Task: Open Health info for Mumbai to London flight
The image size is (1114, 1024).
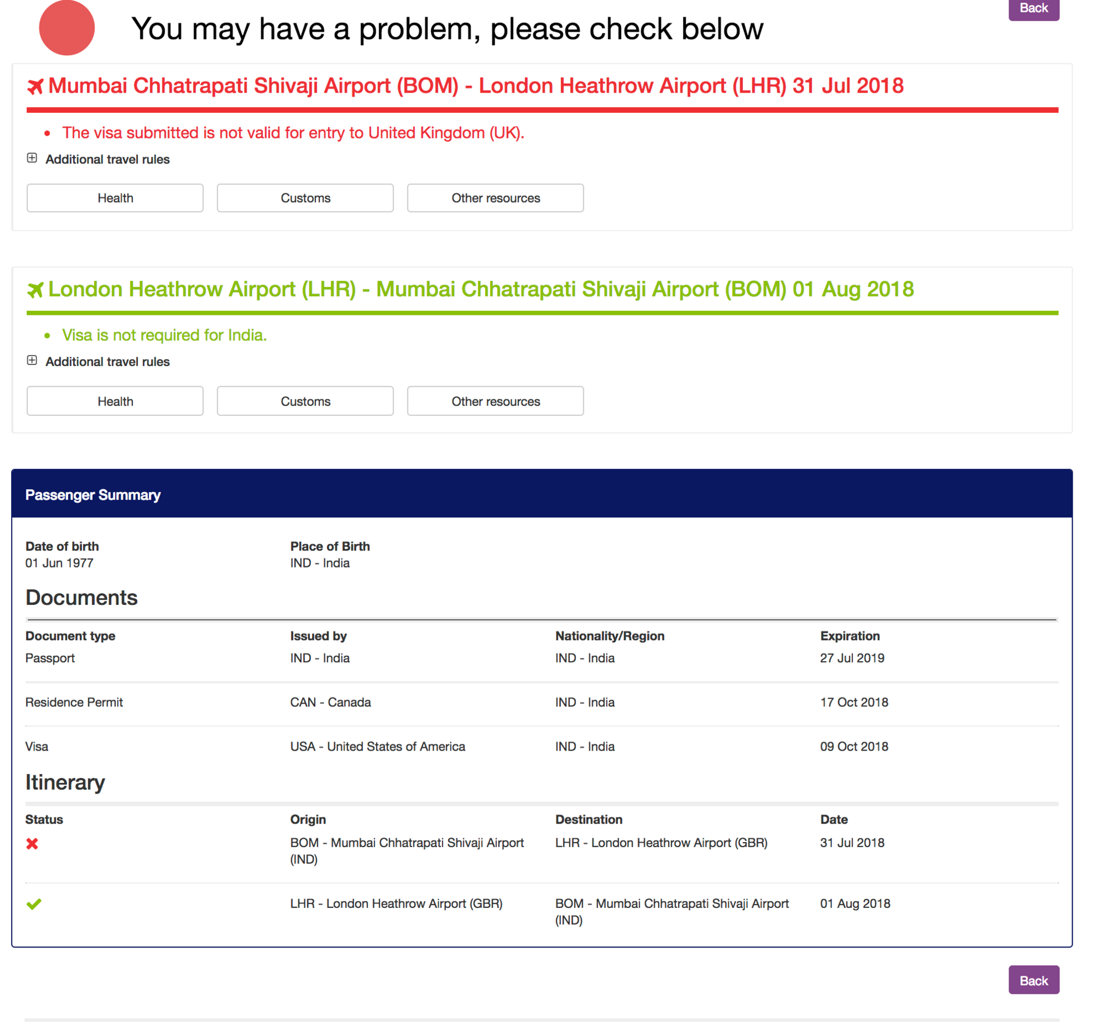Action: click(x=115, y=198)
